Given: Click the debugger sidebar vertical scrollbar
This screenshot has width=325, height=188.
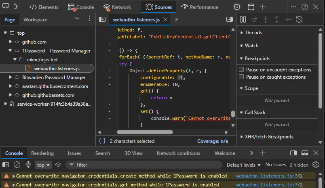Looking at the screenshot, I should point(321,70).
